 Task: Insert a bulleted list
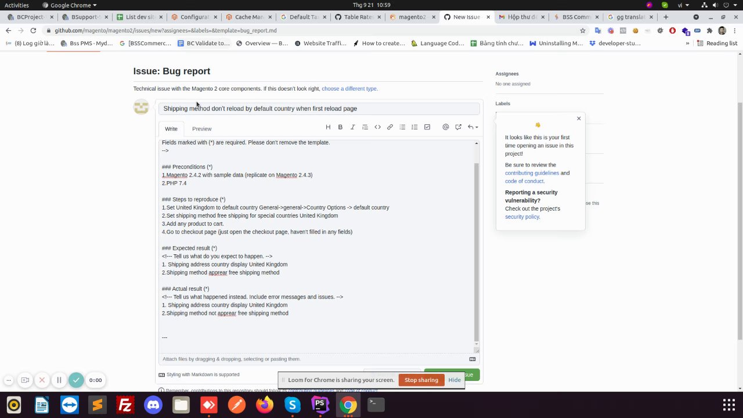click(402, 127)
